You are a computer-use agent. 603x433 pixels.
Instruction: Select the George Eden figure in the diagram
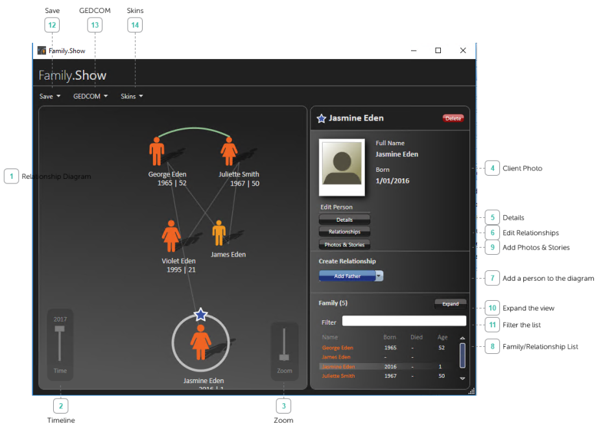tap(156, 152)
